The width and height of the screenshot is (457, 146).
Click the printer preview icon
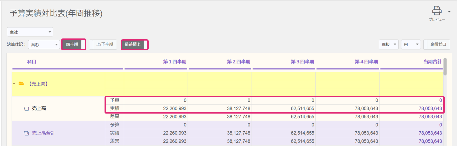[437, 11]
